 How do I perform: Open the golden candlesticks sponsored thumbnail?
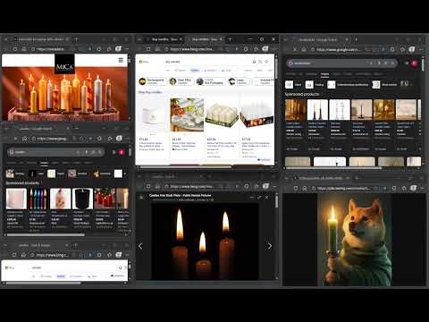point(296,110)
